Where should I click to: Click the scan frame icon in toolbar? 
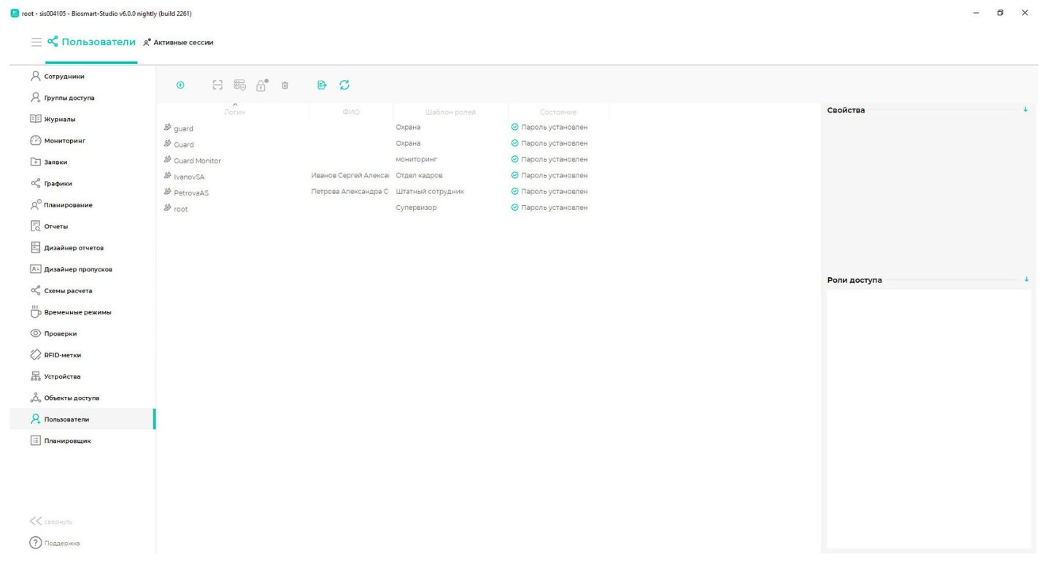coord(217,86)
